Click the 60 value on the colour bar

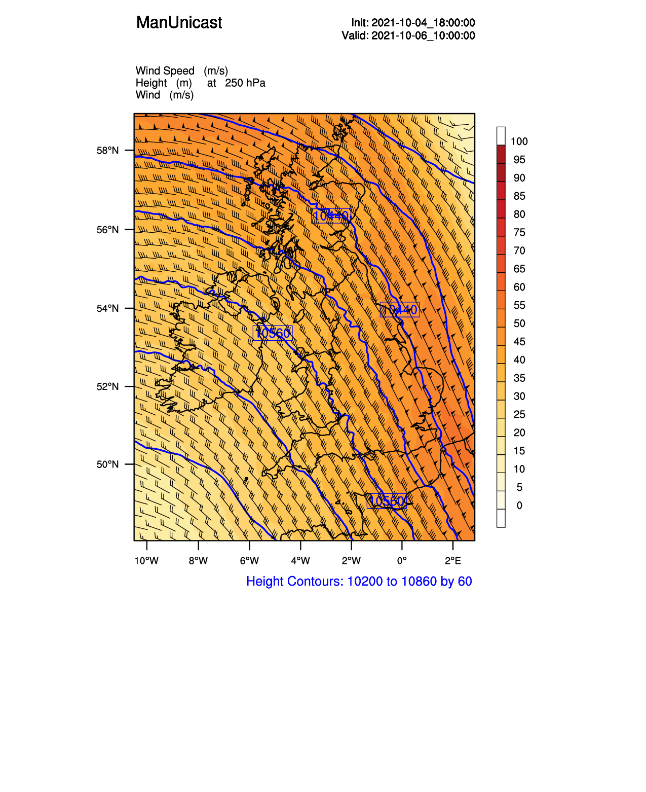point(519,287)
